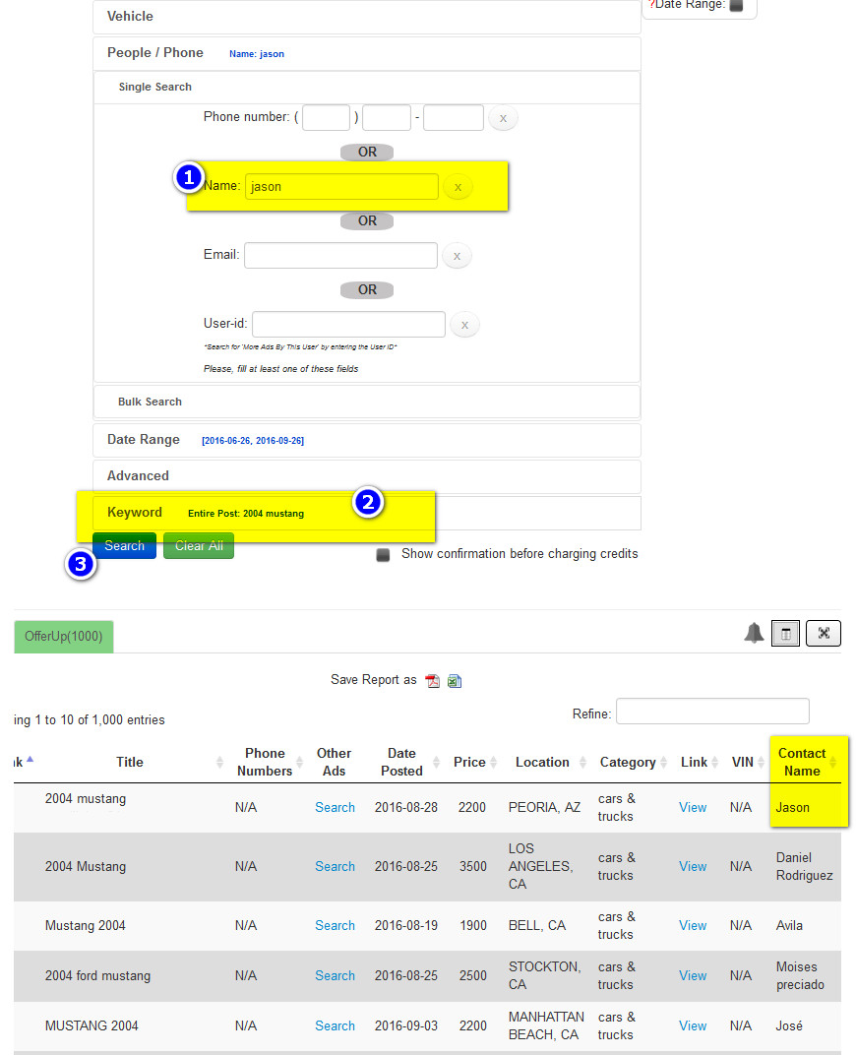Image resolution: width=856 pixels, height=1055 pixels.
Task: Sort table by Contact Name column
Action: coord(802,763)
